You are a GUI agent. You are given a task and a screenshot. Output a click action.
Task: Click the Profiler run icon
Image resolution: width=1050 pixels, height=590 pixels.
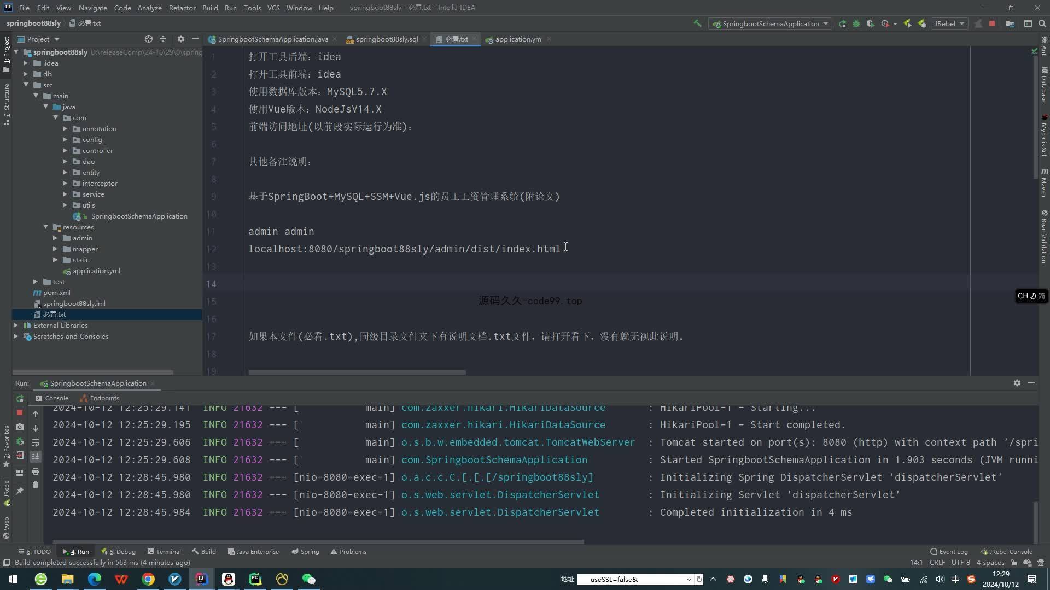coord(885,23)
